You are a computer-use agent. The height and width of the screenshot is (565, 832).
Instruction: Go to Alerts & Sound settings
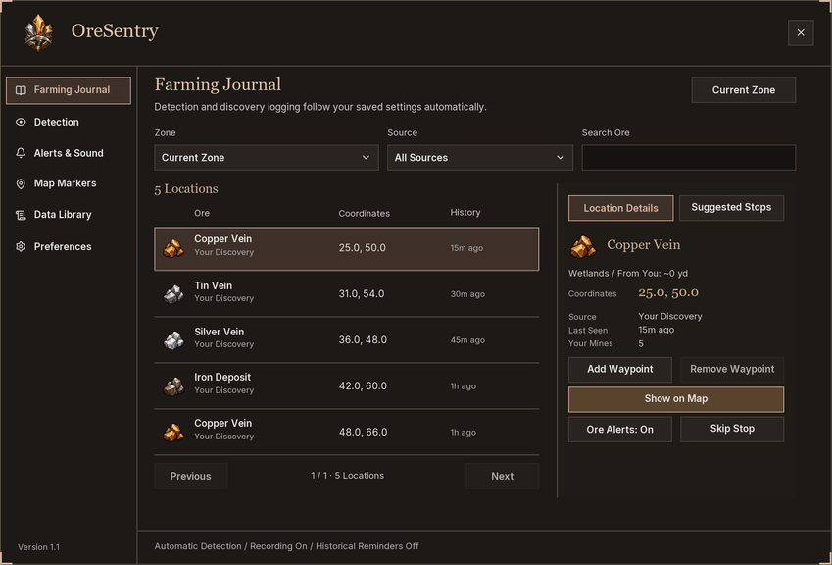pyautogui.click(x=69, y=153)
